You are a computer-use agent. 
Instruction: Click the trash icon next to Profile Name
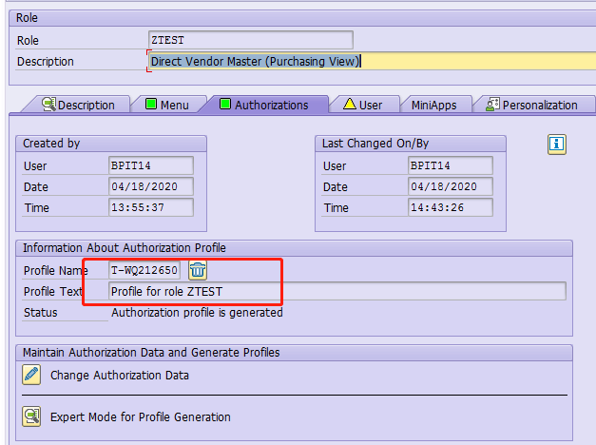pos(198,270)
